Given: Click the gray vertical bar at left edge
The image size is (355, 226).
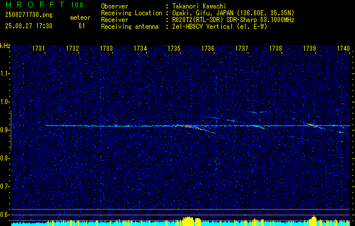Looking at the screenshot, I should pos(11,131).
